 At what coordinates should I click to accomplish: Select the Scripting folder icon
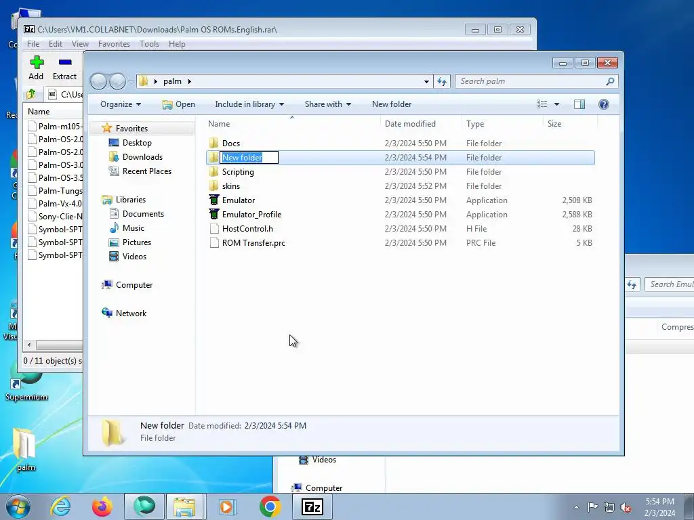[213, 171]
